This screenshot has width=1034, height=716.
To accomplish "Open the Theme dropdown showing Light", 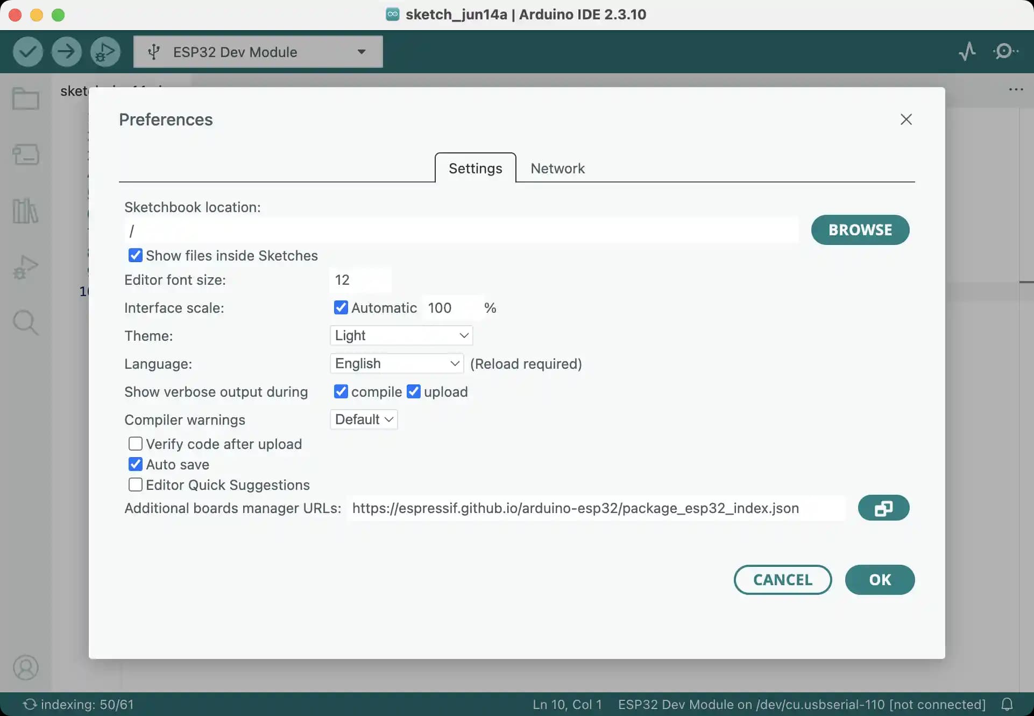I will (x=401, y=335).
